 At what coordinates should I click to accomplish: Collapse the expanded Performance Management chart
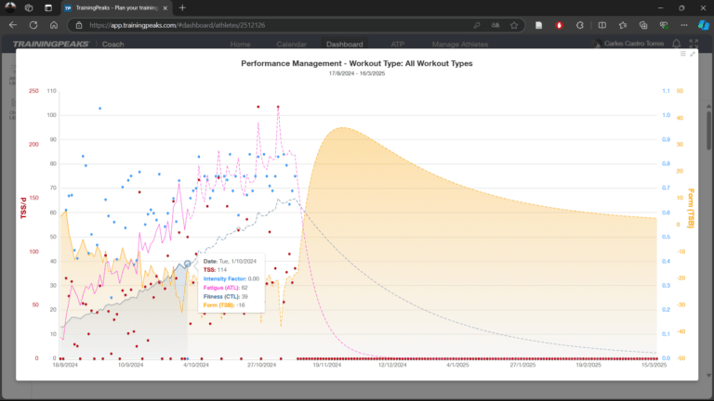[x=693, y=54]
